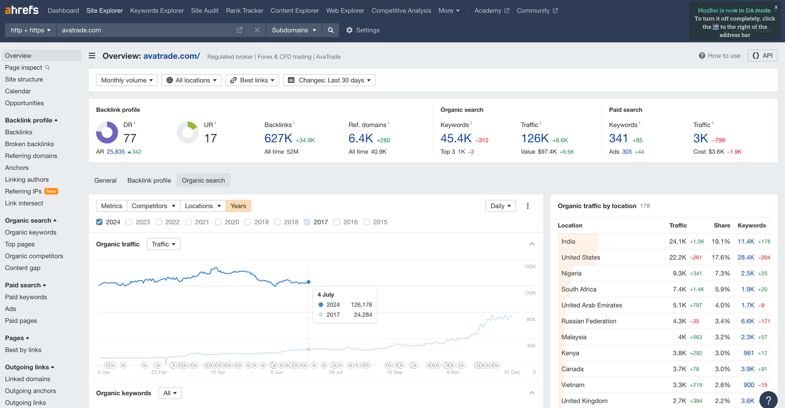Viewport: 785px width, 408px height.
Task: Enable the 2021 year checkbox
Action: (x=188, y=222)
